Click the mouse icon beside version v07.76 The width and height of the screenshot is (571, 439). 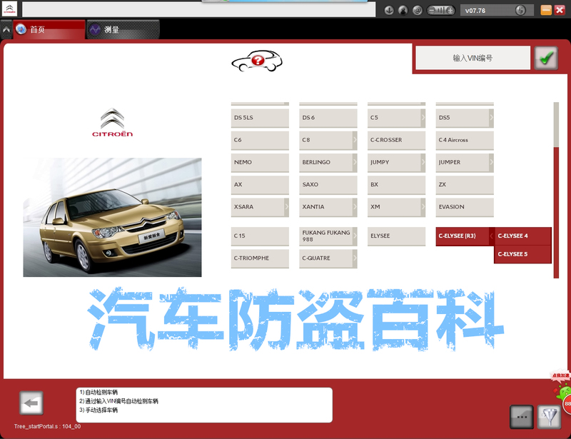pos(520,10)
